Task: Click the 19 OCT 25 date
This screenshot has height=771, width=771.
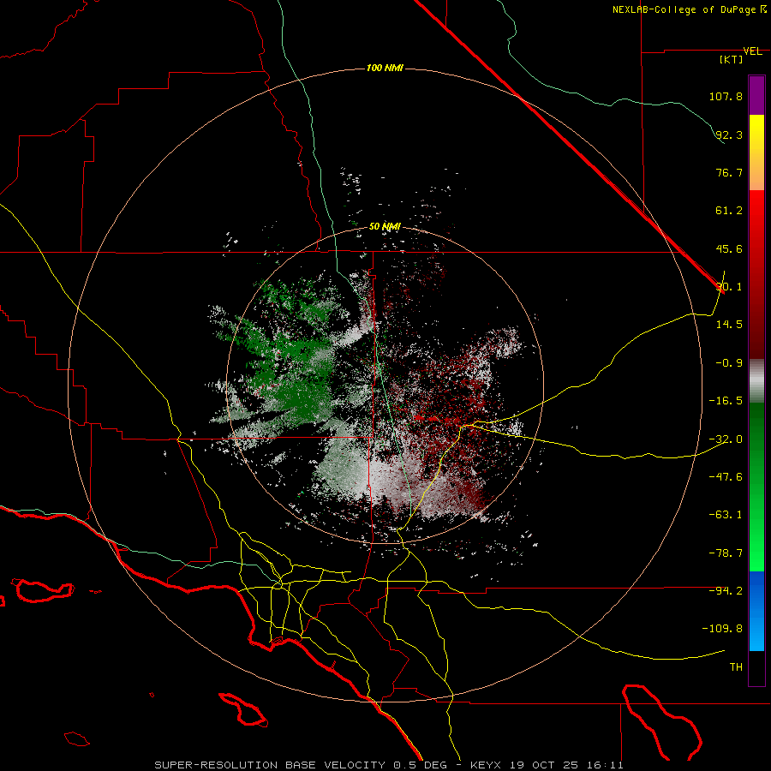Action: pos(547,765)
